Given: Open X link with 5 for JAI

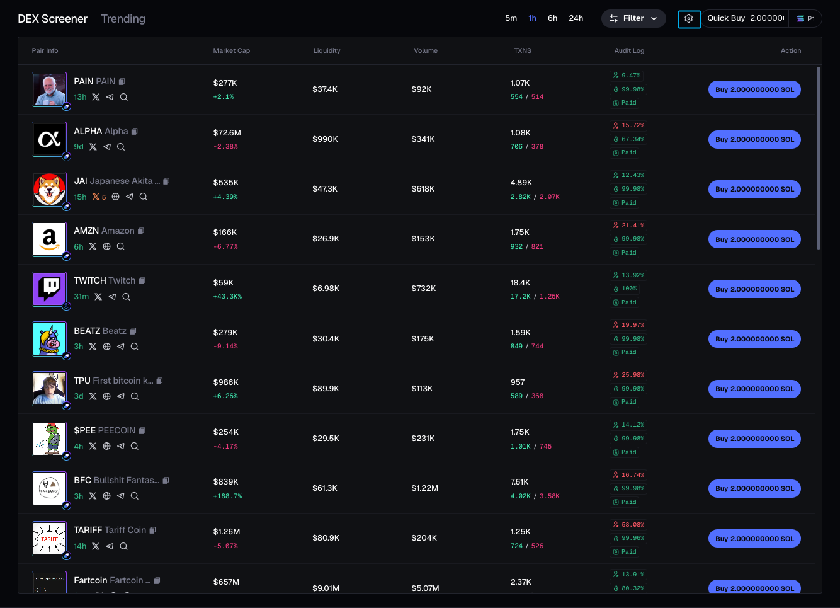Looking at the screenshot, I should (x=99, y=197).
